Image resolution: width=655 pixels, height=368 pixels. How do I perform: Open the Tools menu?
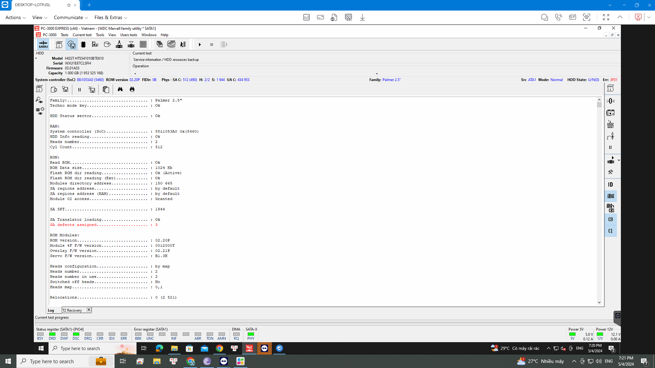[100, 35]
